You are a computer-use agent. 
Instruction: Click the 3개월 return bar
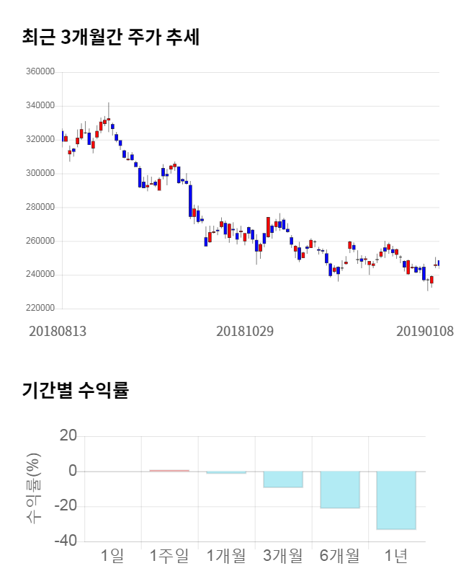[x=282, y=479]
